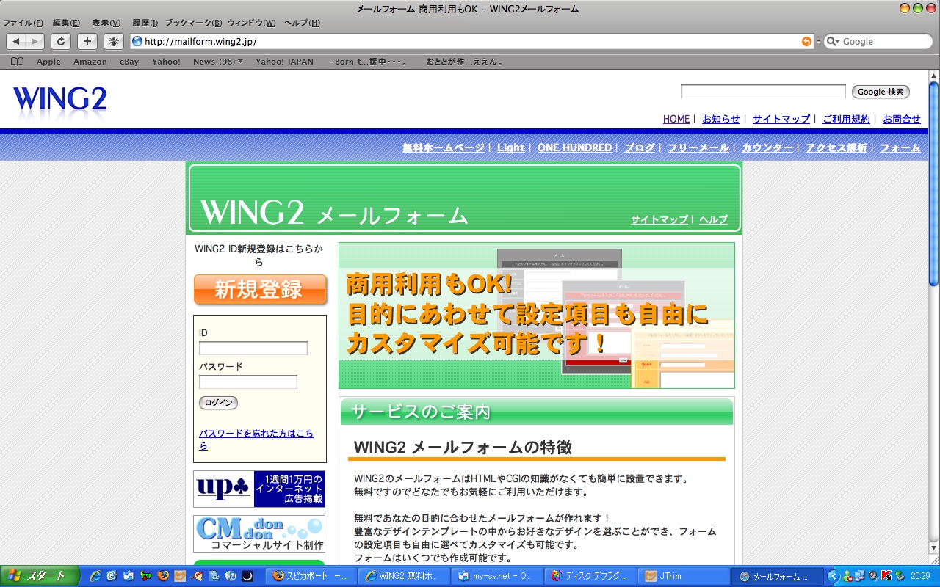This screenshot has width=940, height=587.
Task: Open the Windows スタート button
Action: 40,576
